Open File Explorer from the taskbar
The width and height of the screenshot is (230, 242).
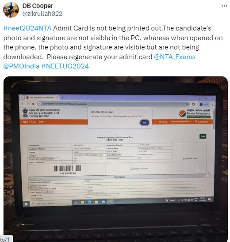coord(83,202)
